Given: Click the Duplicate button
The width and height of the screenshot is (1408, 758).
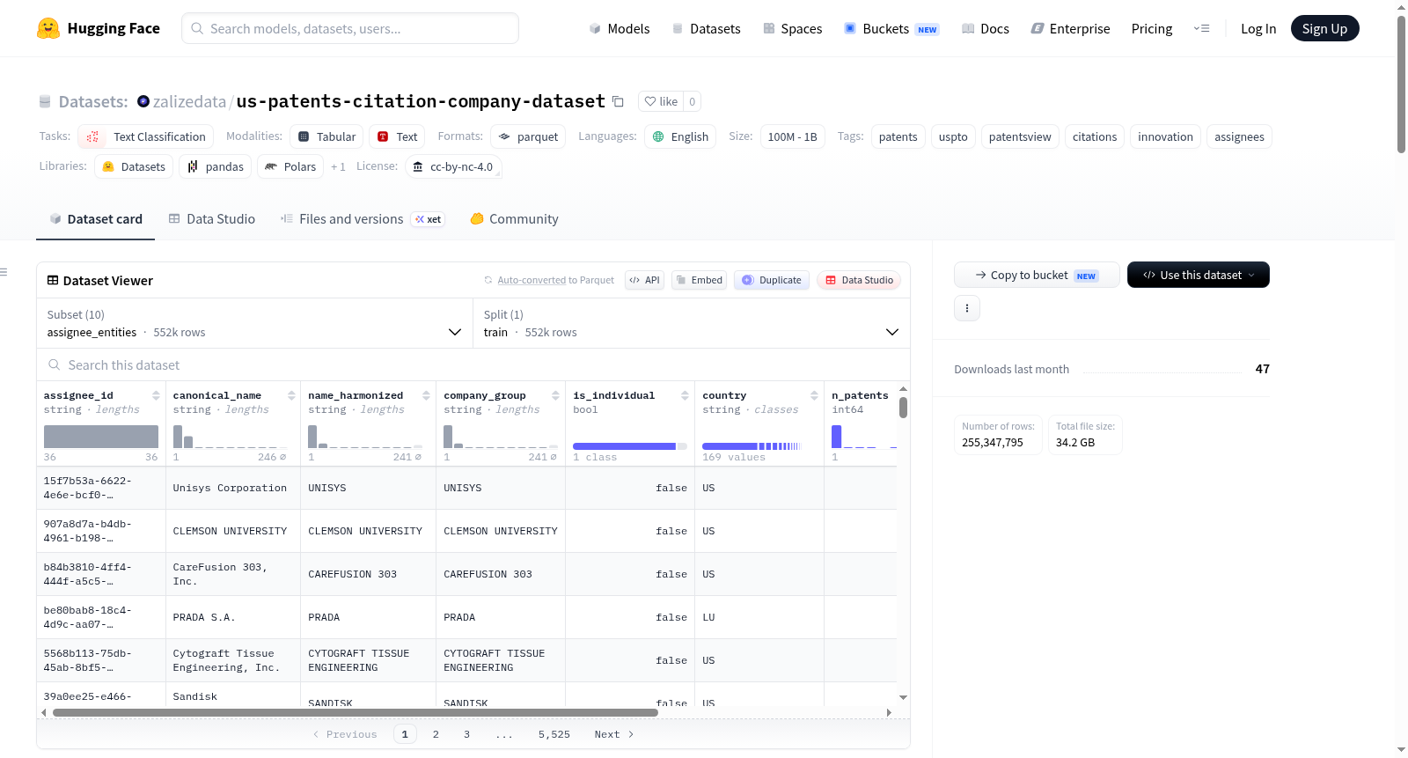Looking at the screenshot, I should [x=771, y=280].
